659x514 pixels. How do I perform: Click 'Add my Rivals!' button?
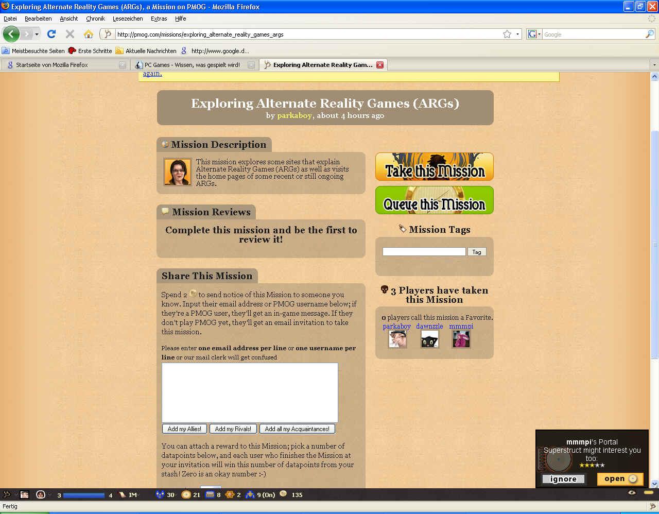tap(233, 429)
